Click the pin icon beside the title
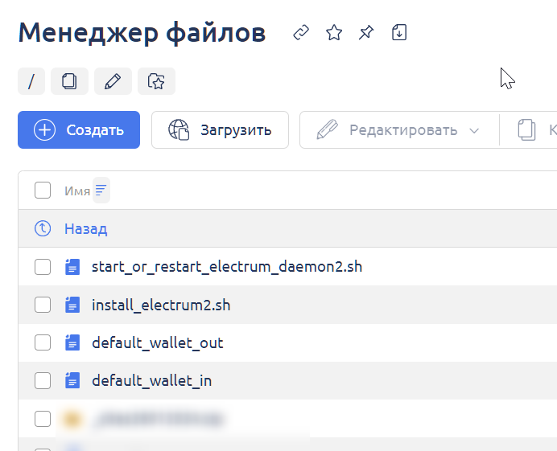 (366, 33)
